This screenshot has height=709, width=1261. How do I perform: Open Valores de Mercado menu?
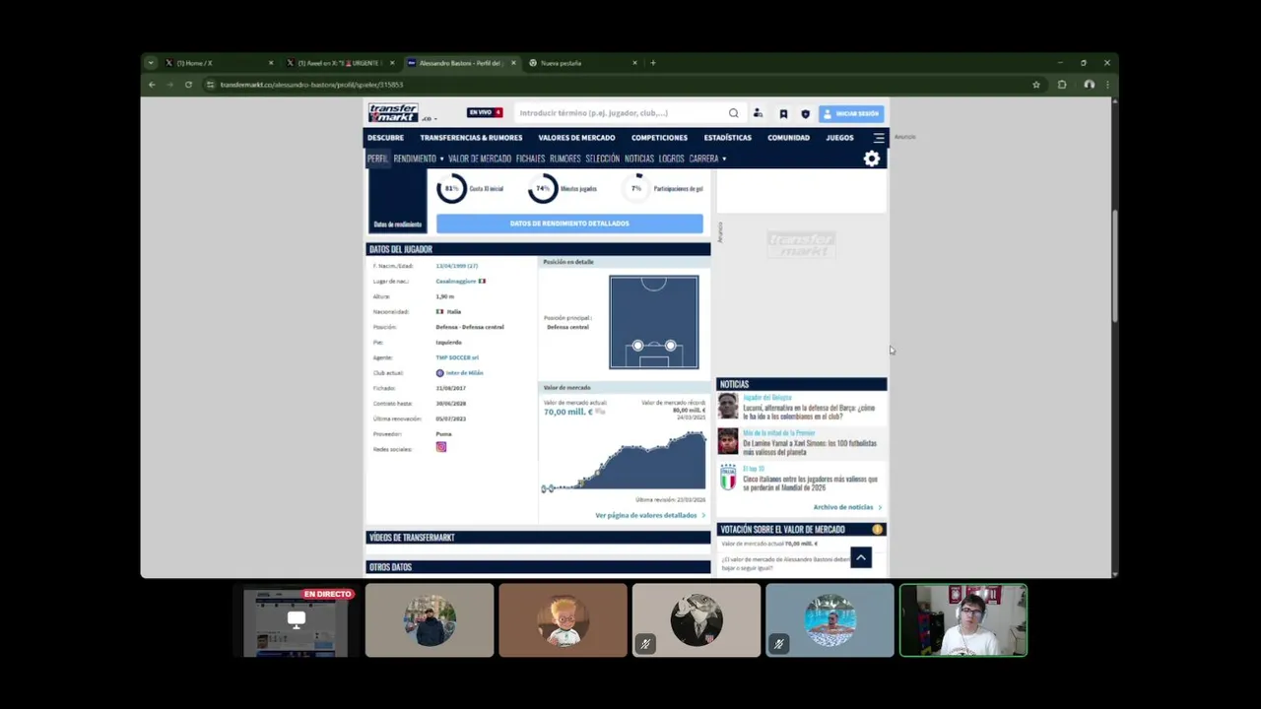coord(576,138)
